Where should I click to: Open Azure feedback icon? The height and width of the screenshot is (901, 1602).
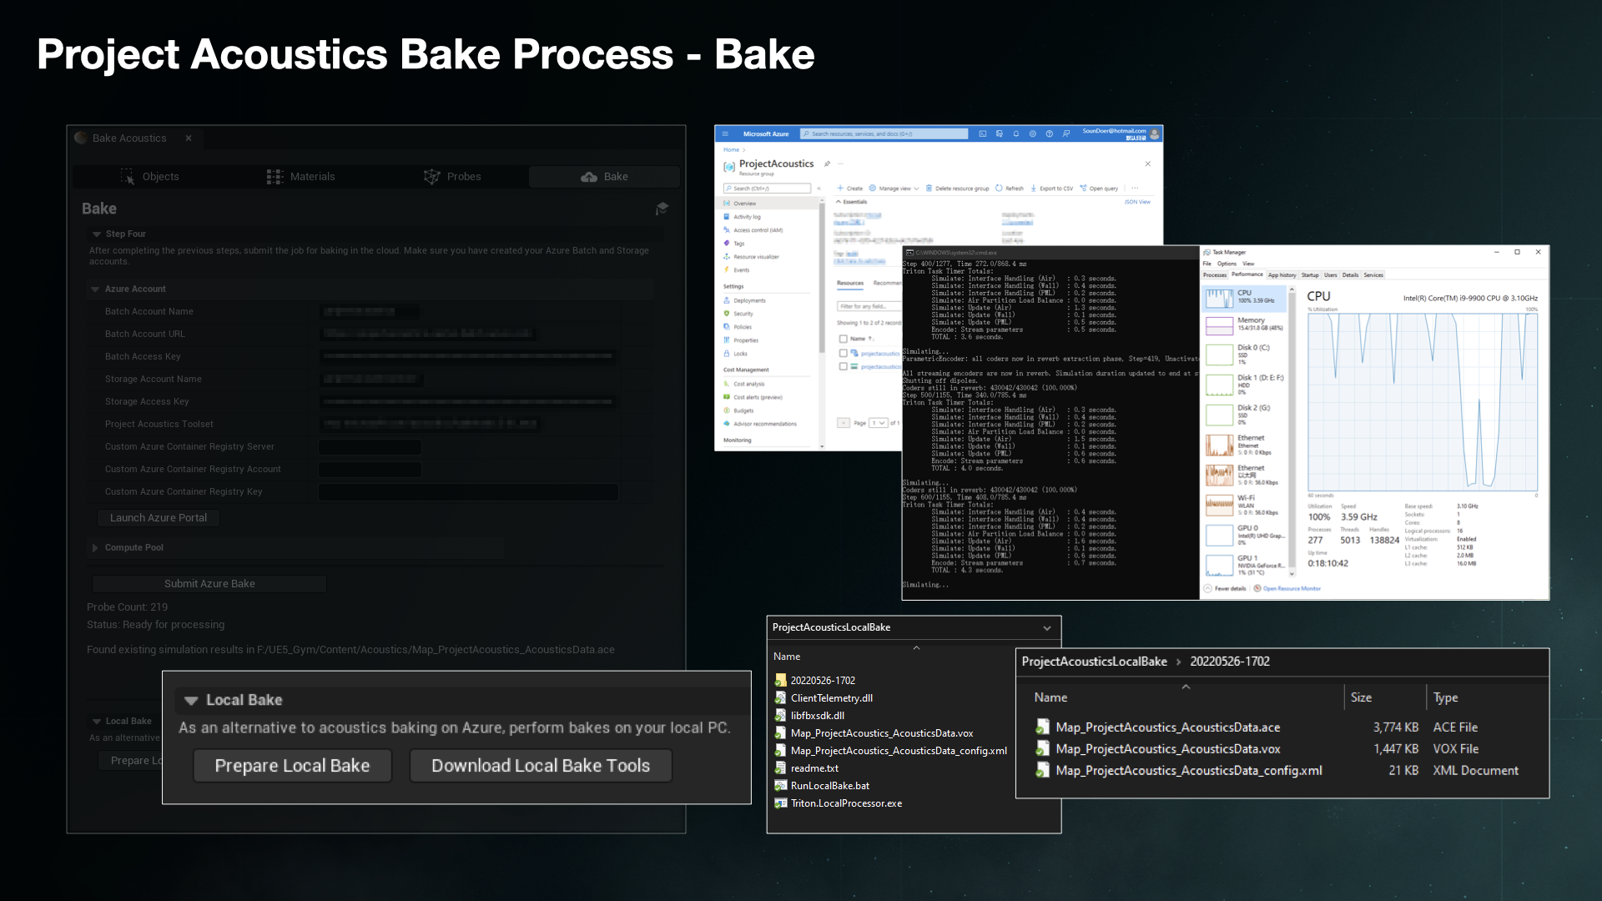[1066, 133]
